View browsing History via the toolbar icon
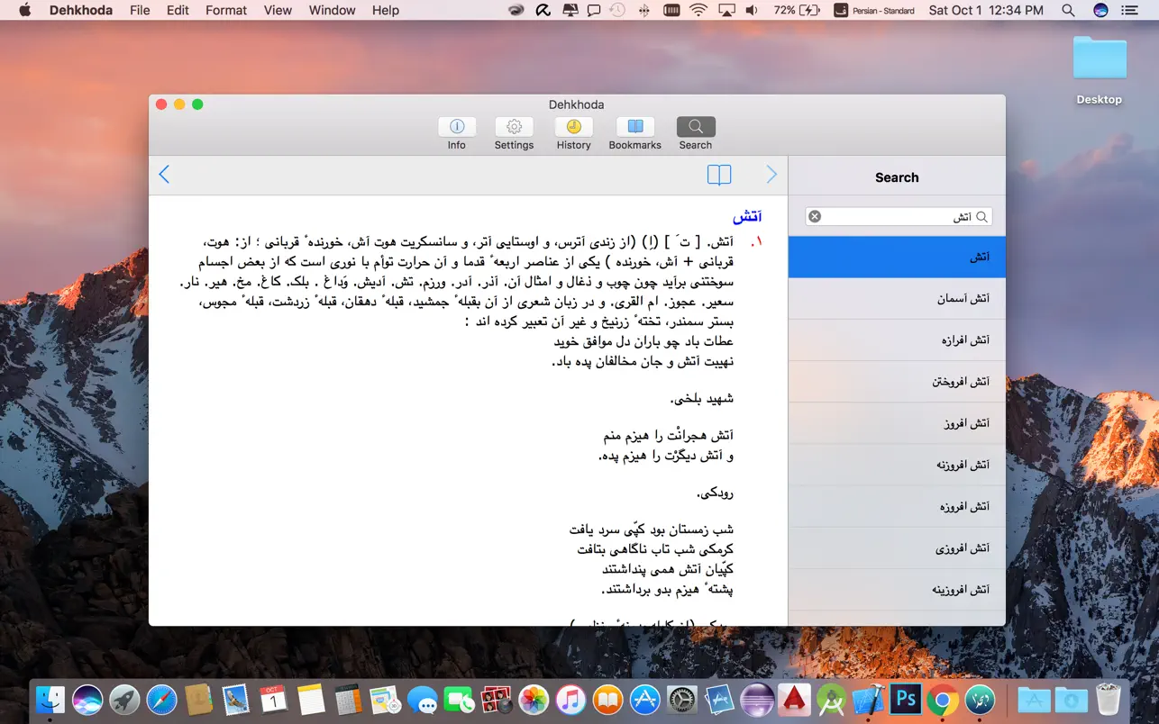The width and height of the screenshot is (1159, 724). click(x=573, y=132)
